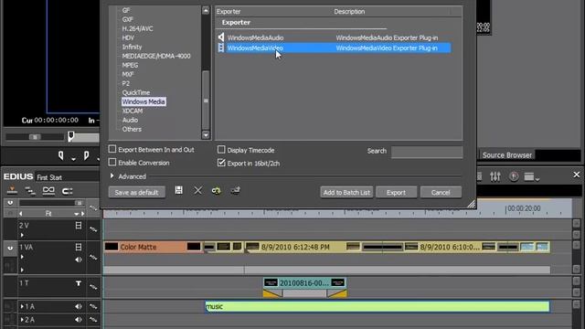The image size is (585, 329).
Task: Click the format list scroll down arrow
Action: point(206,134)
